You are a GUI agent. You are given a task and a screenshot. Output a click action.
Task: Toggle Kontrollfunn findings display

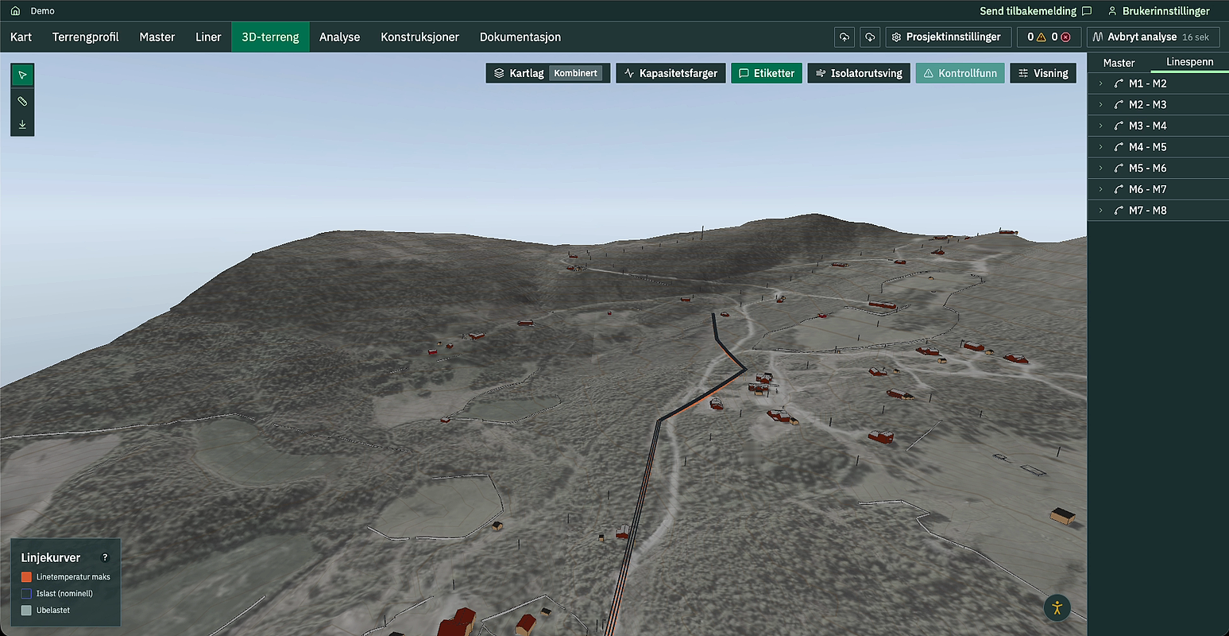click(x=960, y=73)
